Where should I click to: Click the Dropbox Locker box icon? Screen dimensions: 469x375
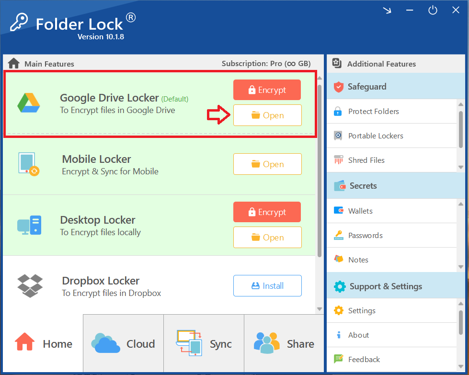coord(30,286)
